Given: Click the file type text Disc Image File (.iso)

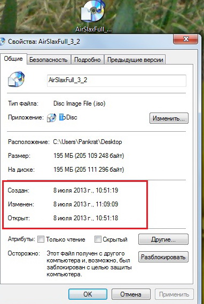Looking at the screenshot, I should coord(80,103).
